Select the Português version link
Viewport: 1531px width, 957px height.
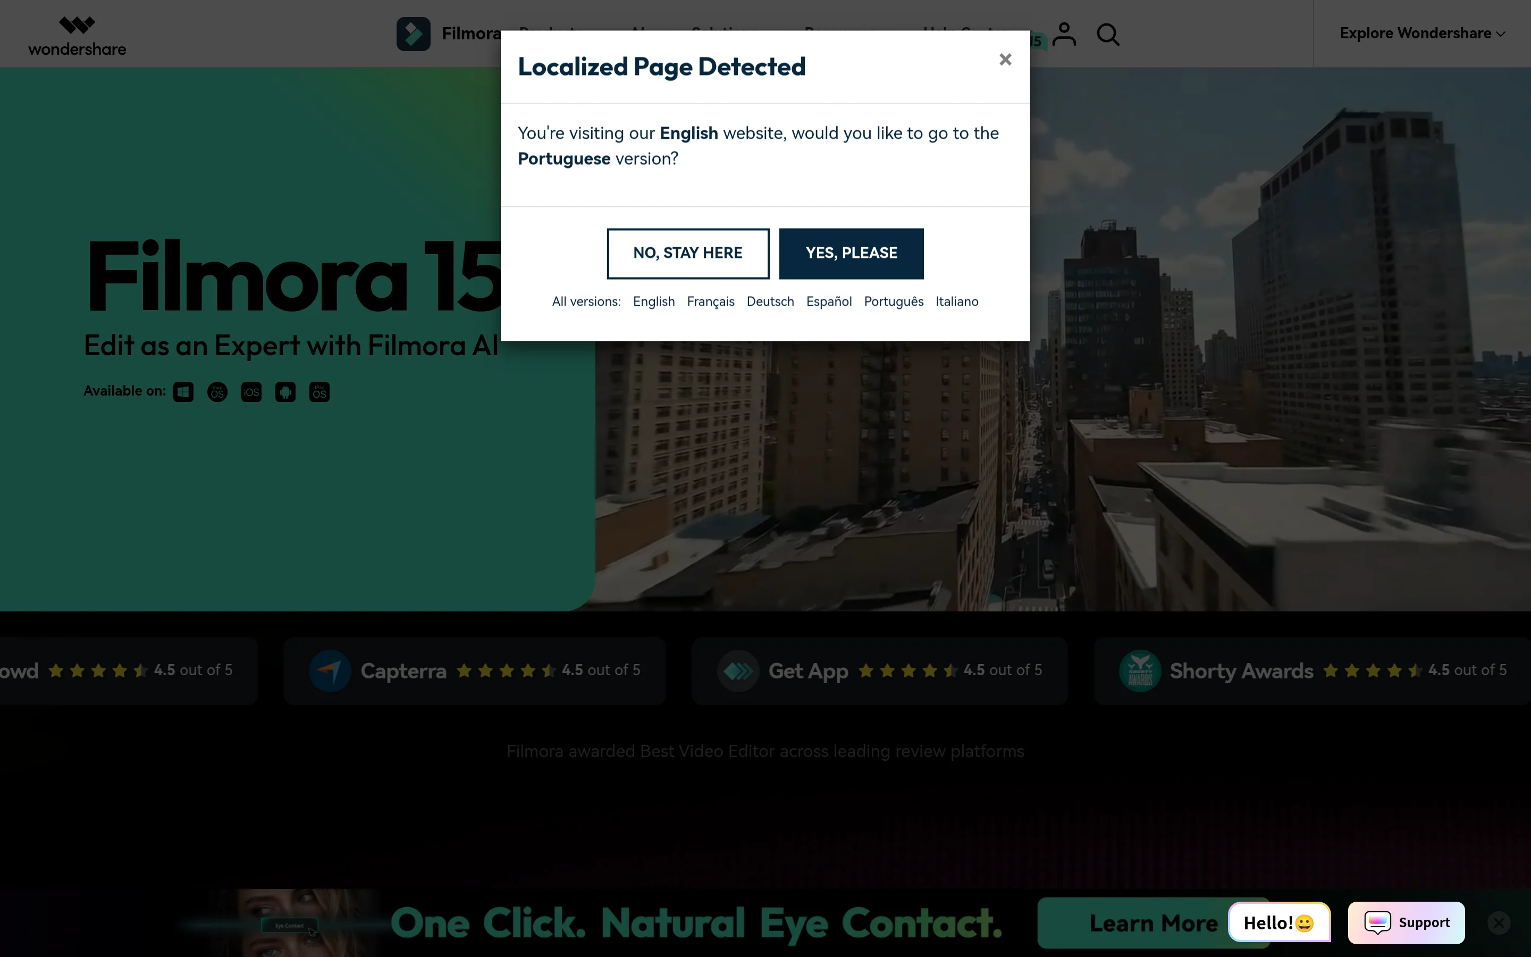coord(893,302)
